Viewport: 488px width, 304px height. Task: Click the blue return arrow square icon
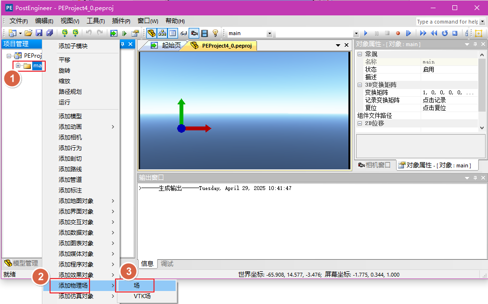coord(455,33)
